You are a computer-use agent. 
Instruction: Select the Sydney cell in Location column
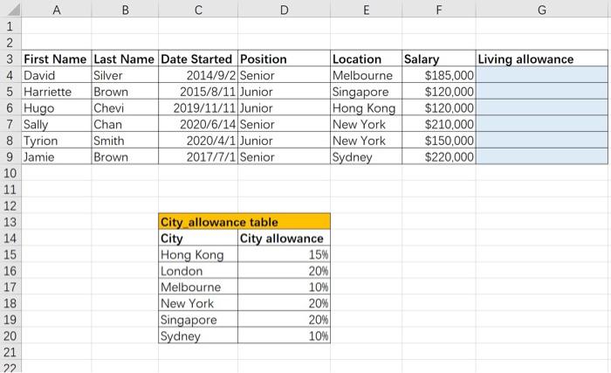pos(367,156)
